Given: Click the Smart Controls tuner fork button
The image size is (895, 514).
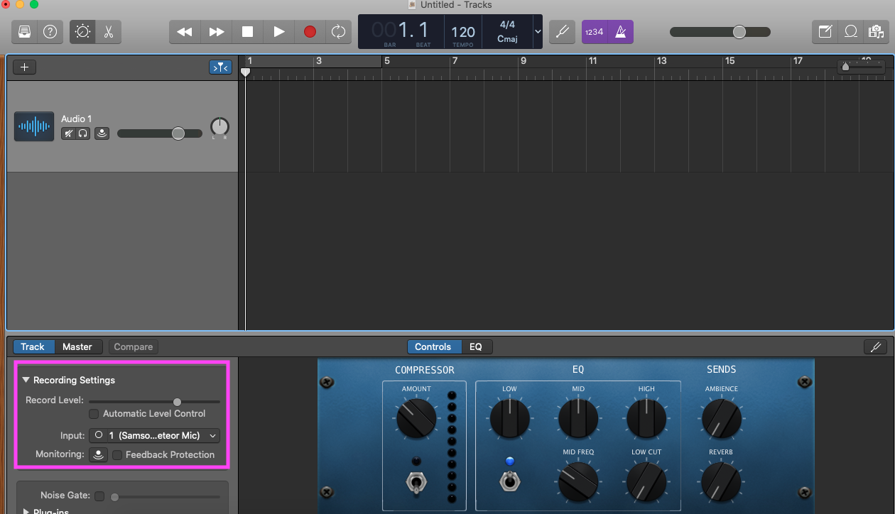Looking at the screenshot, I should [875, 346].
